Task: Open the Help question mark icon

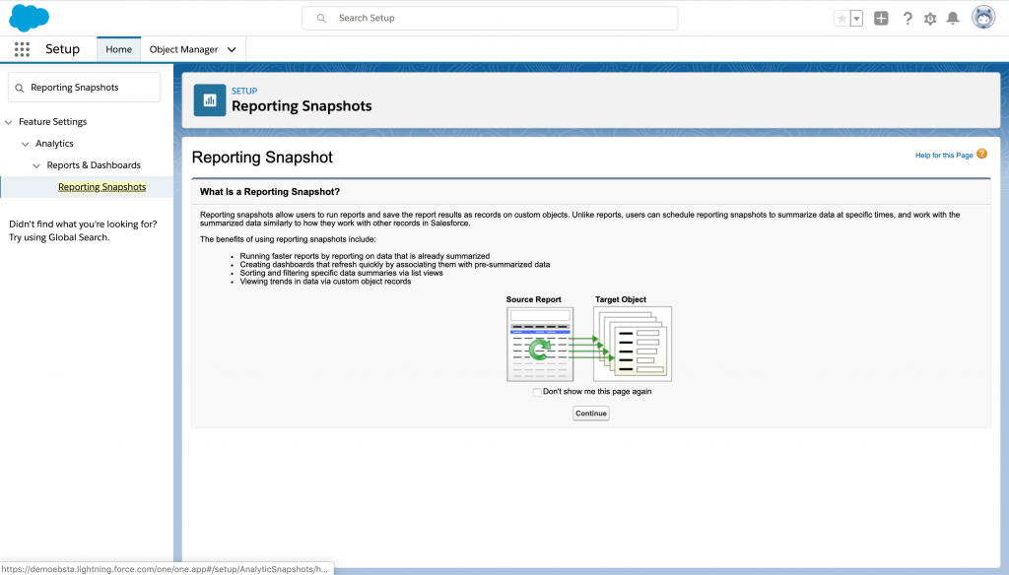Action: (x=907, y=19)
